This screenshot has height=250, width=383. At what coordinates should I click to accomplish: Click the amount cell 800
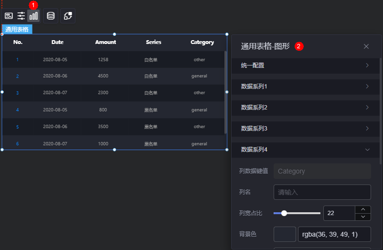pyautogui.click(x=103, y=110)
